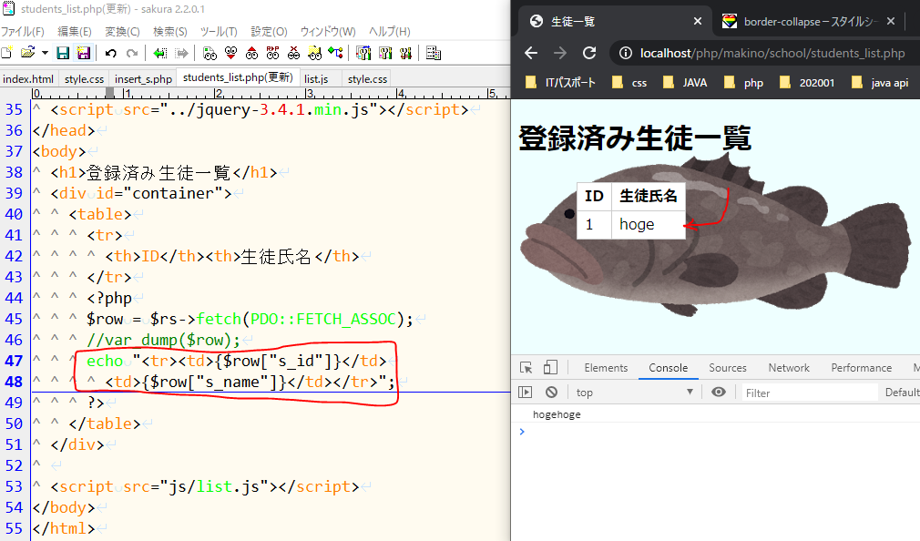Switch to the first style.css editor tab

click(x=84, y=78)
